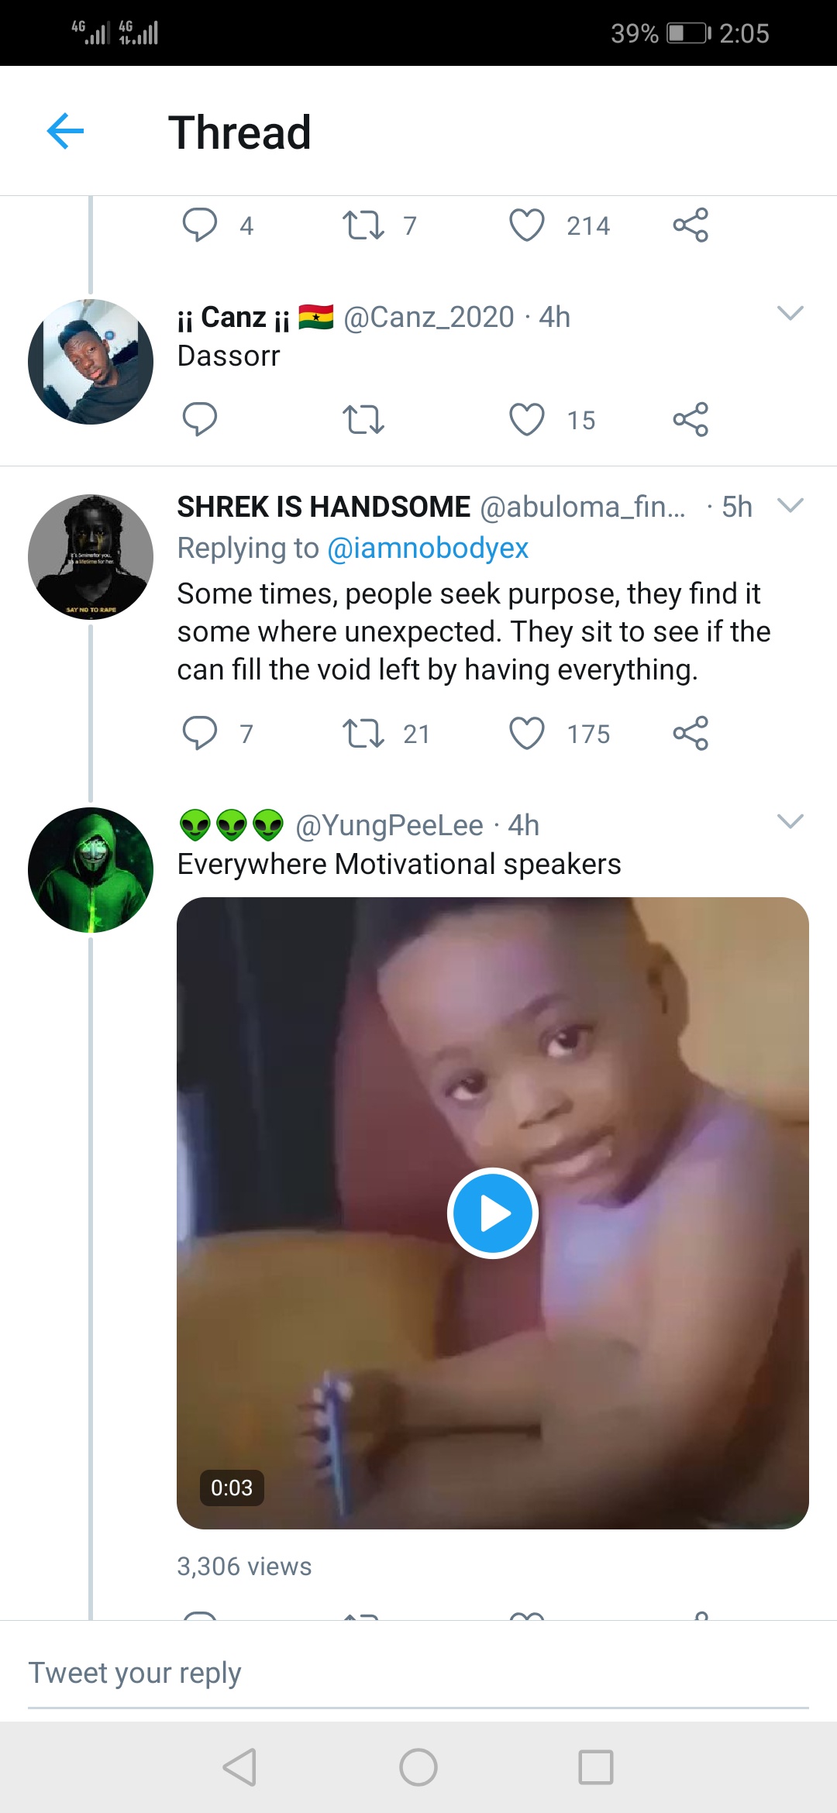
Task: Like the top tweet with 214 likes
Action: 527,225
